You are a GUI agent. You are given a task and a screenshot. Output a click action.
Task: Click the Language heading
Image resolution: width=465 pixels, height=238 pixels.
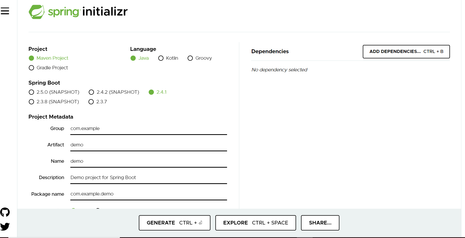coord(143,49)
